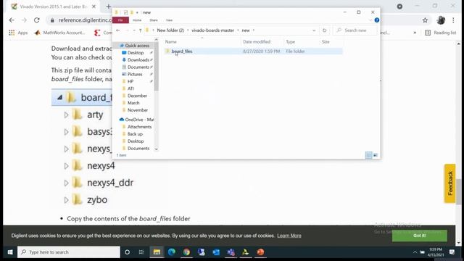Expand nexys4_ddr folder in webpage
Screen dimensions: 464x261
[x=66, y=183]
